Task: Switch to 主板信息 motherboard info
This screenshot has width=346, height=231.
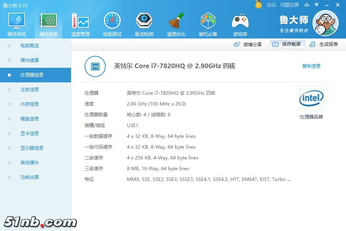Action: (30, 90)
